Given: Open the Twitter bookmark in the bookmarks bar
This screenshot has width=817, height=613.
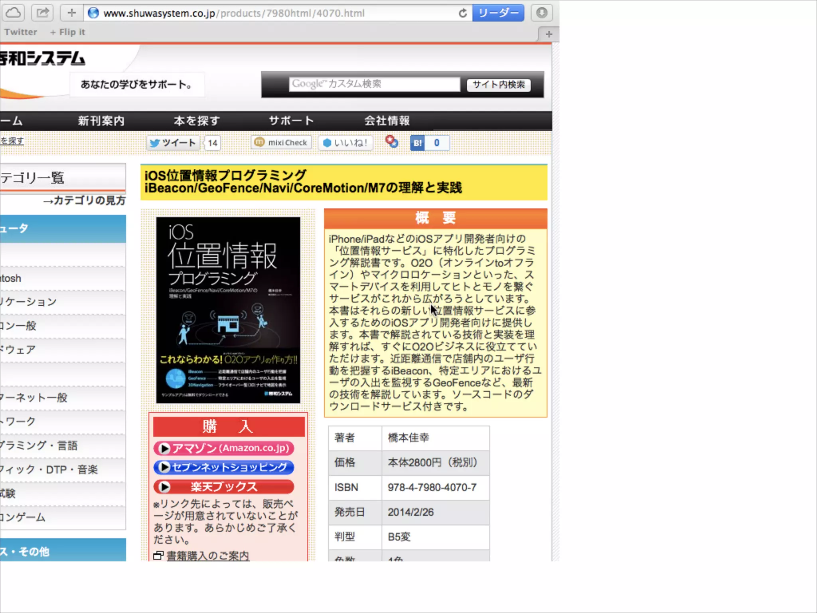Looking at the screenshot, I should pyautogui.click(x=20, y=32).
